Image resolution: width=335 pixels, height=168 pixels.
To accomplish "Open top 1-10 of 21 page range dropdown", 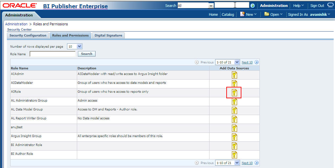I will (228, 62).
